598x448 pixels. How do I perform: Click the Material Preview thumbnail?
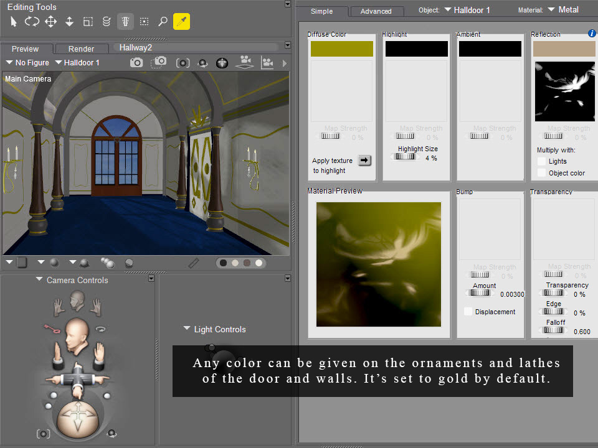pos(378,264)
